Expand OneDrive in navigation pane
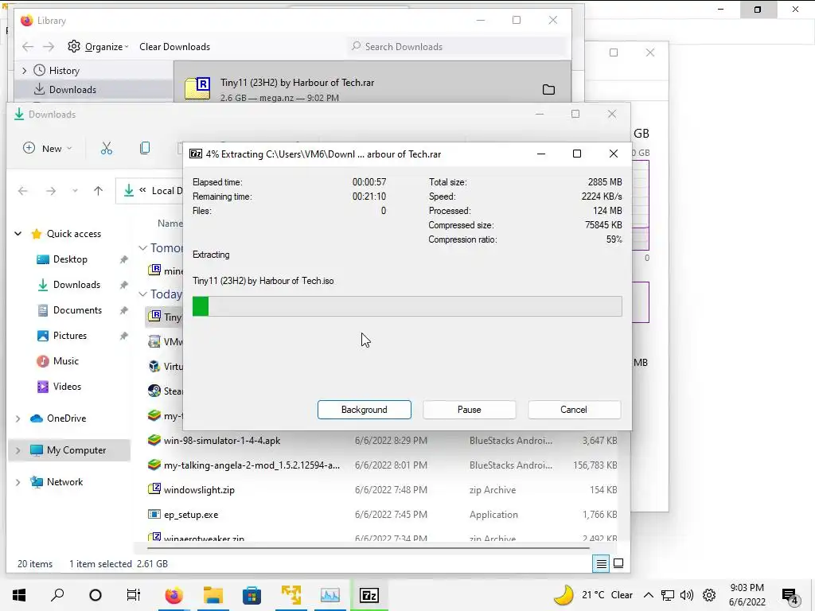The width and height of the screenshot is (815, 611). tap(18, 418)
